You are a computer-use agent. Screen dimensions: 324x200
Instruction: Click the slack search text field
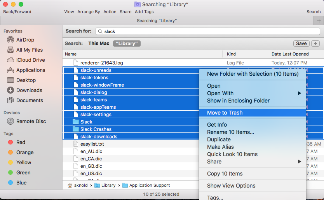(x=210, y=31)
